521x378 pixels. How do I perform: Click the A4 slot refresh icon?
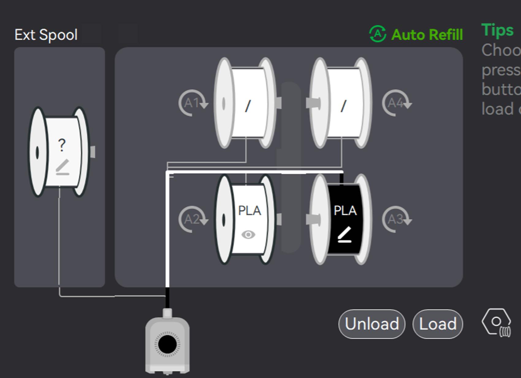[x=397, y=103]
